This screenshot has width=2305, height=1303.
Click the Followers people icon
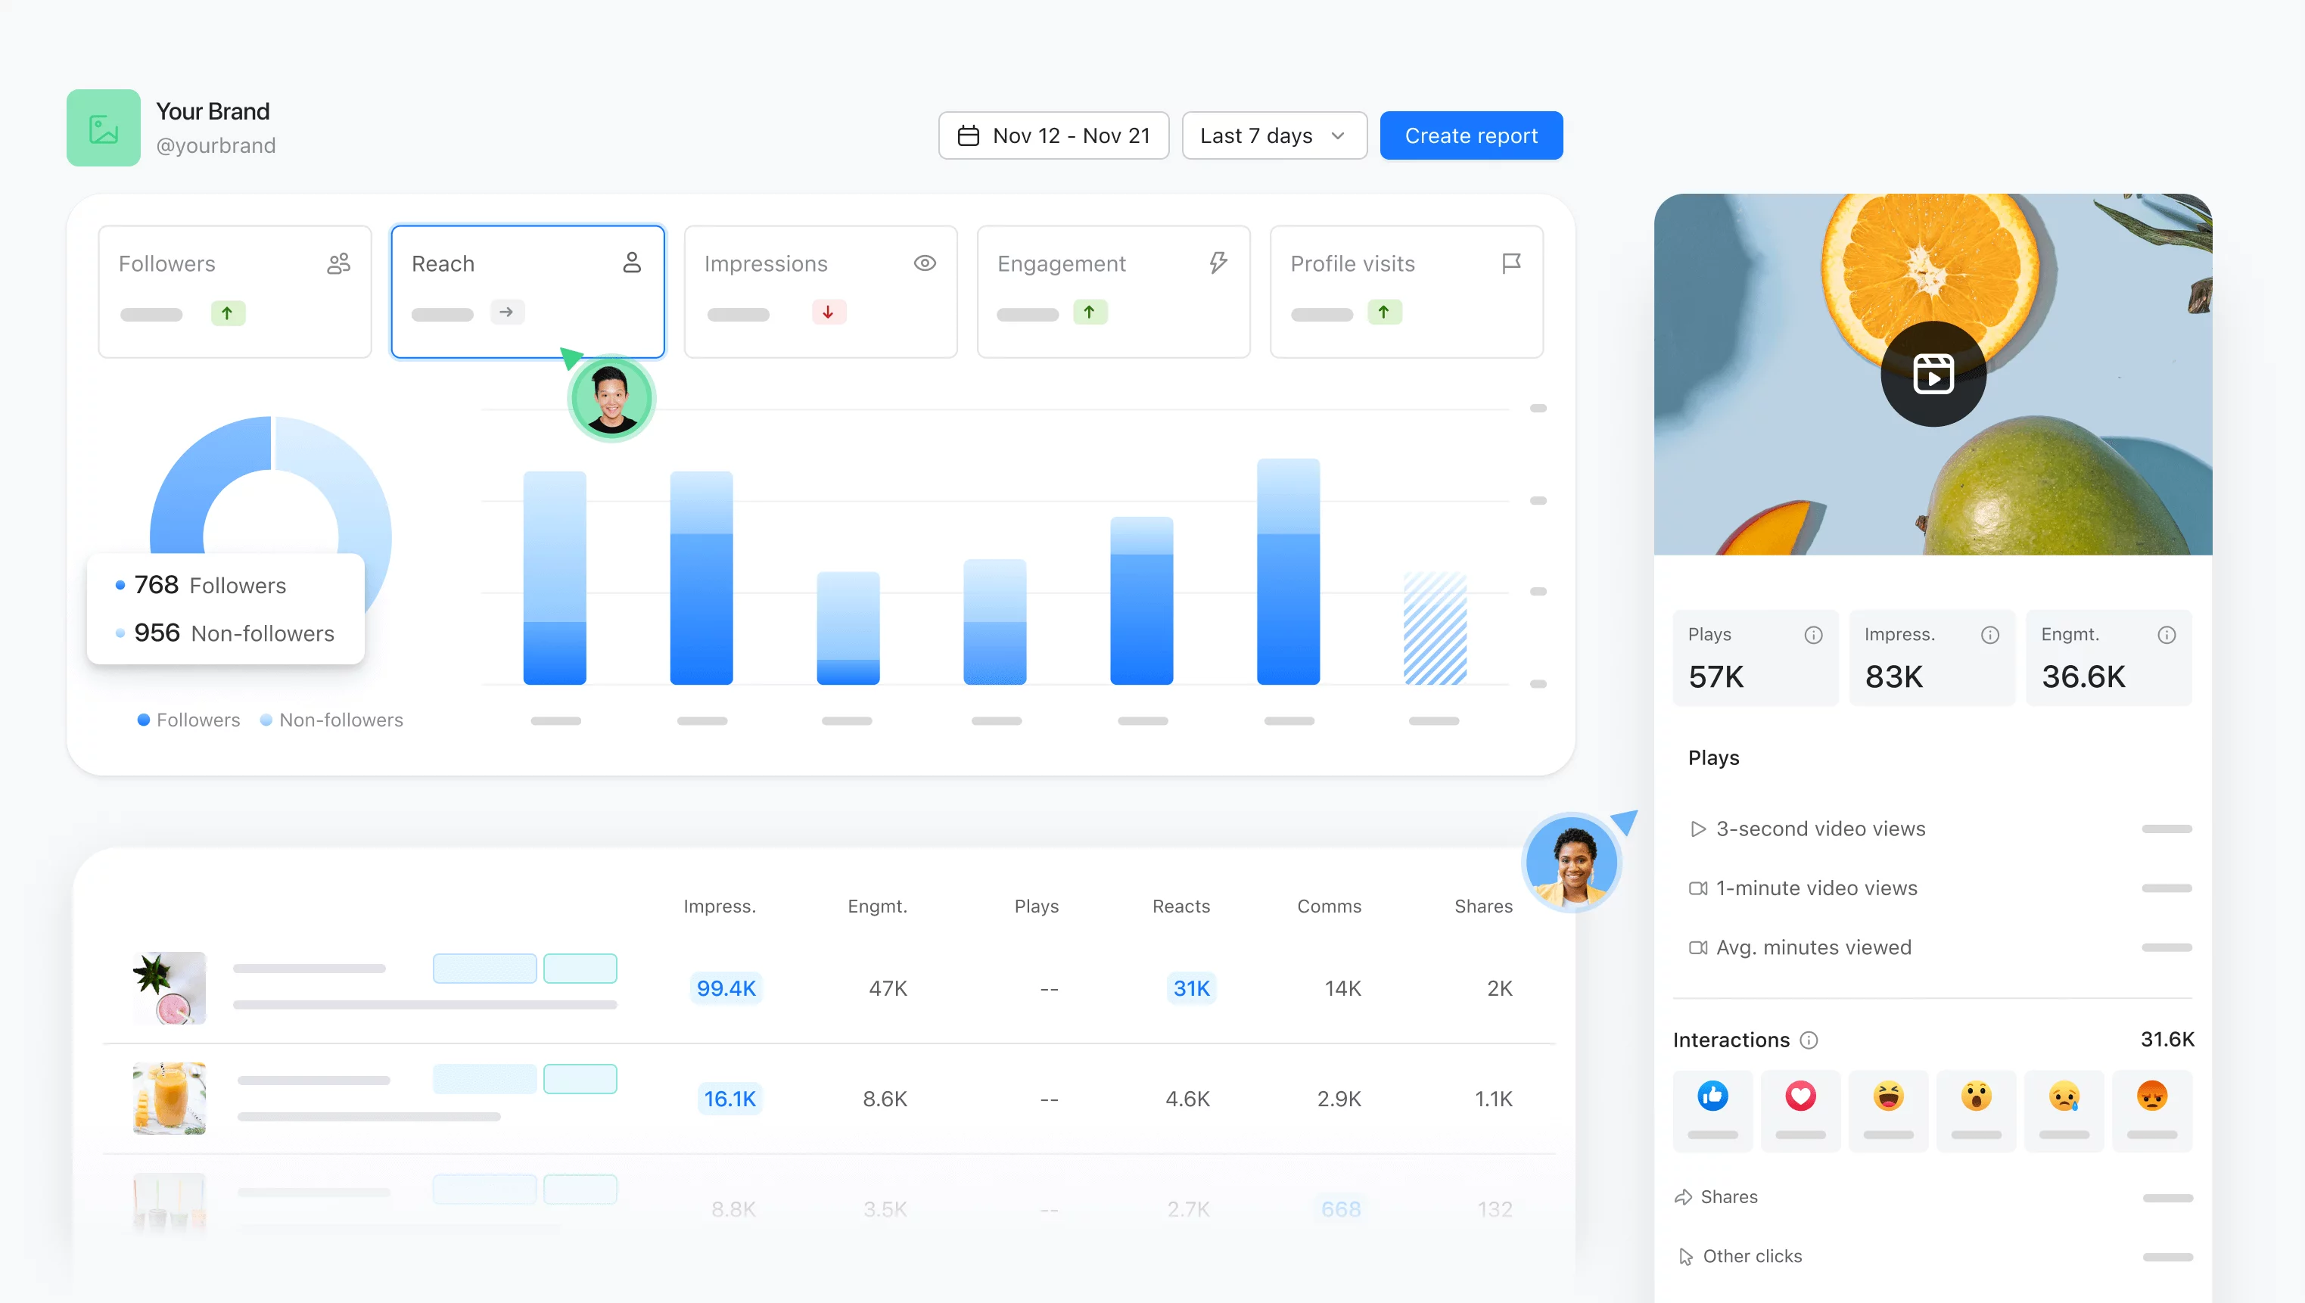coord(338,263)
